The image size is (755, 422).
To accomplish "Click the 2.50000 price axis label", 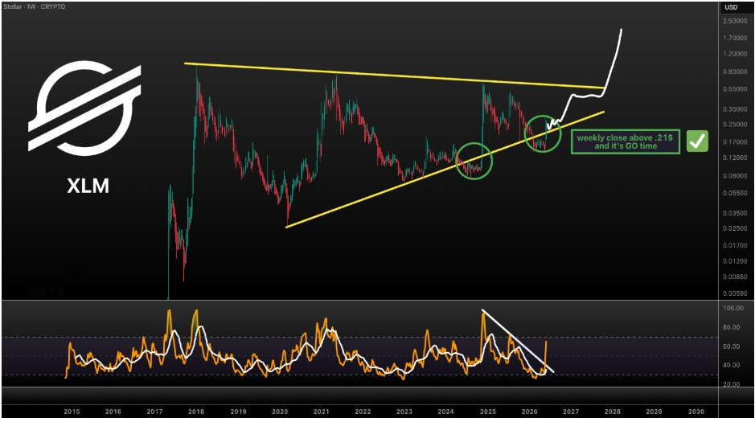I will click(734, 22).
